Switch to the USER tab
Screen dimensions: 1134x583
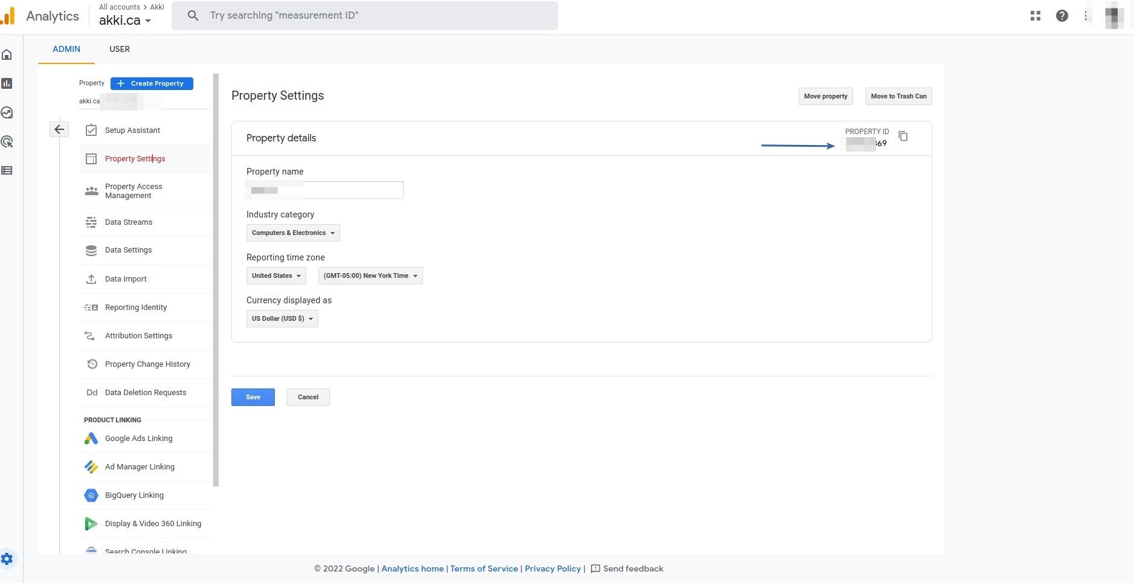[x=120, y=49]
